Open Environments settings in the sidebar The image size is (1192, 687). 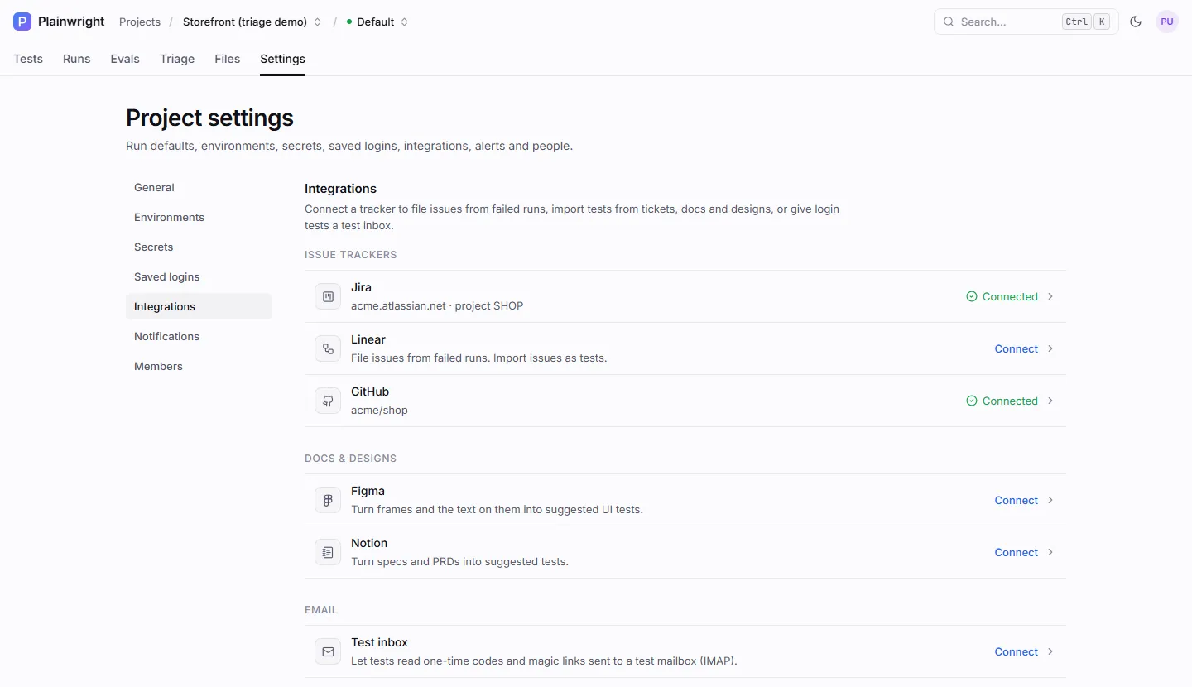click(x=199, y=217)
